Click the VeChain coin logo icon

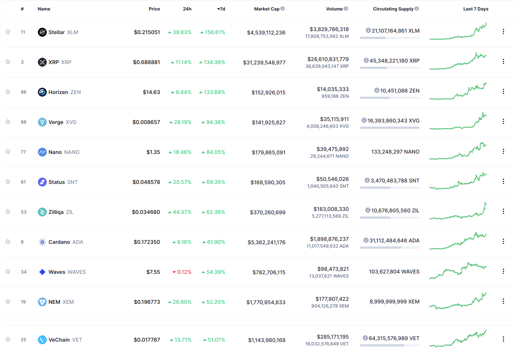42,340
